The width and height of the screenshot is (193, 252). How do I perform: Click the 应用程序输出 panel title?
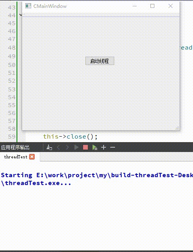pyautogui.click(x=15, y=147)
